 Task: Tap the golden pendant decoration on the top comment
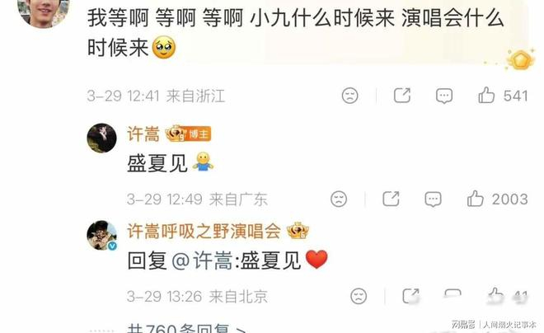coord(519,60)
